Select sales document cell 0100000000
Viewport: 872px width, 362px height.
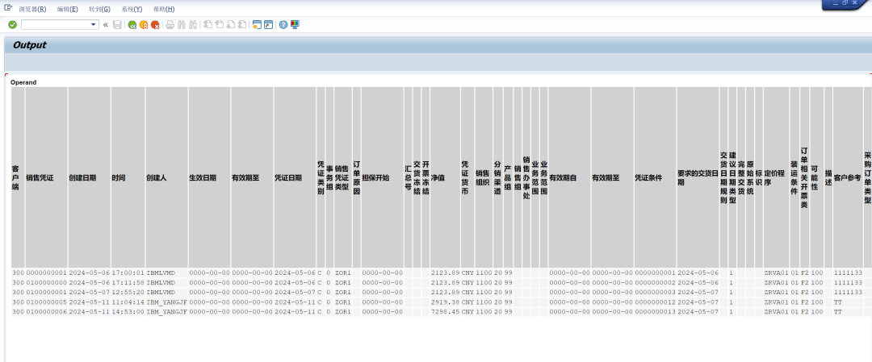click(47, 283)
